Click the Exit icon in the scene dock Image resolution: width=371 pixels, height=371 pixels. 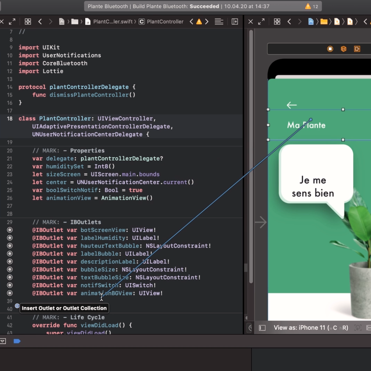point(357,49)
